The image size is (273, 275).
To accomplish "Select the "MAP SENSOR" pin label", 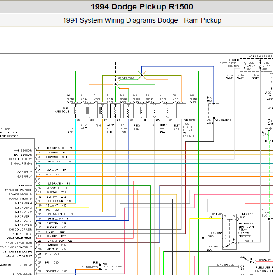I will [23, 151].
